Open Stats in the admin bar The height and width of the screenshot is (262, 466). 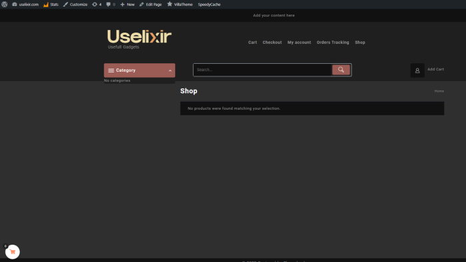point(51,5)
